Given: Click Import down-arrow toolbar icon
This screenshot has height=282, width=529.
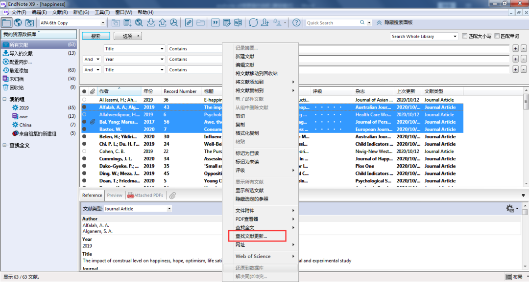Looking at the screenshot, I should point(151,22).
